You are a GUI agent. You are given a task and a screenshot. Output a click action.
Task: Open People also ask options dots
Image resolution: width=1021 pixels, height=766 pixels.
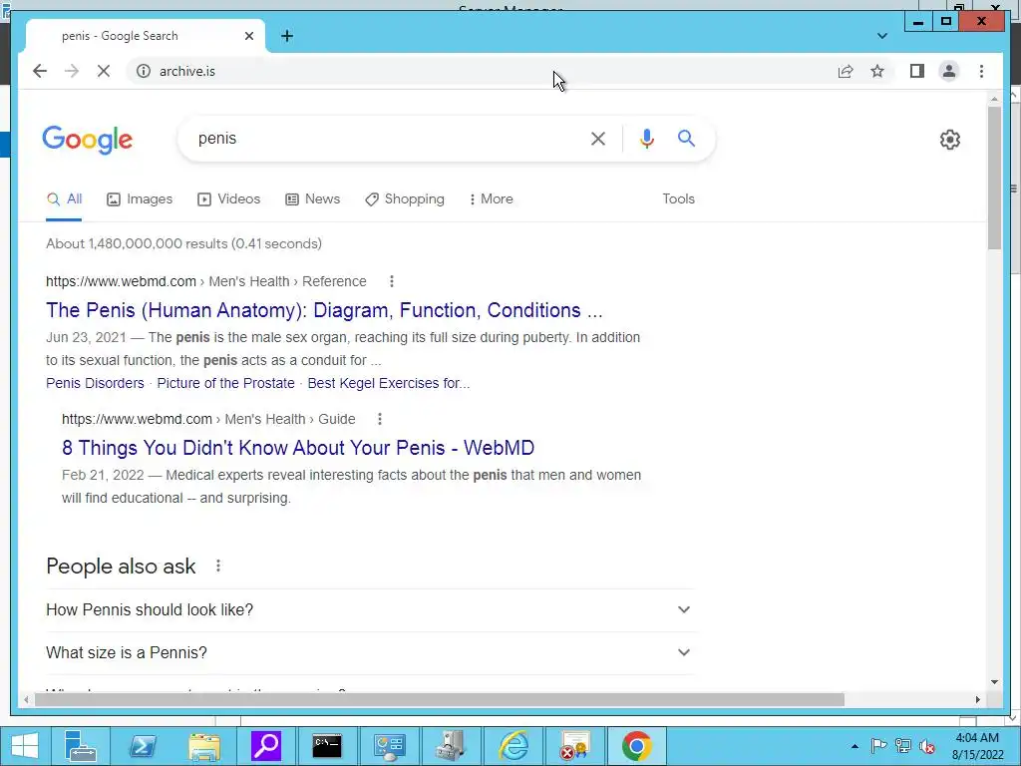218,567
